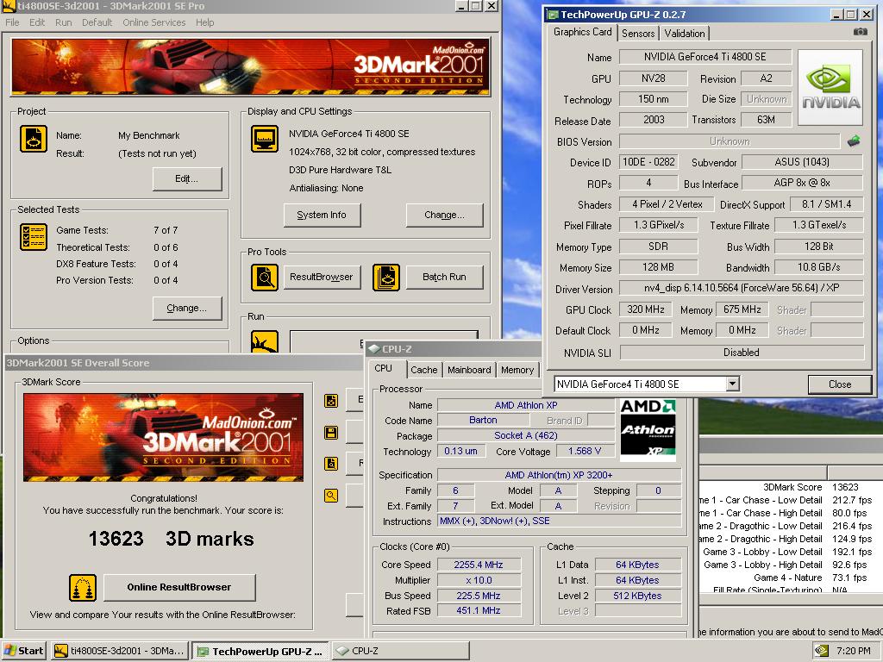Open the Online Services menu
Screen dimensions: 883x662
pos(154,22)
